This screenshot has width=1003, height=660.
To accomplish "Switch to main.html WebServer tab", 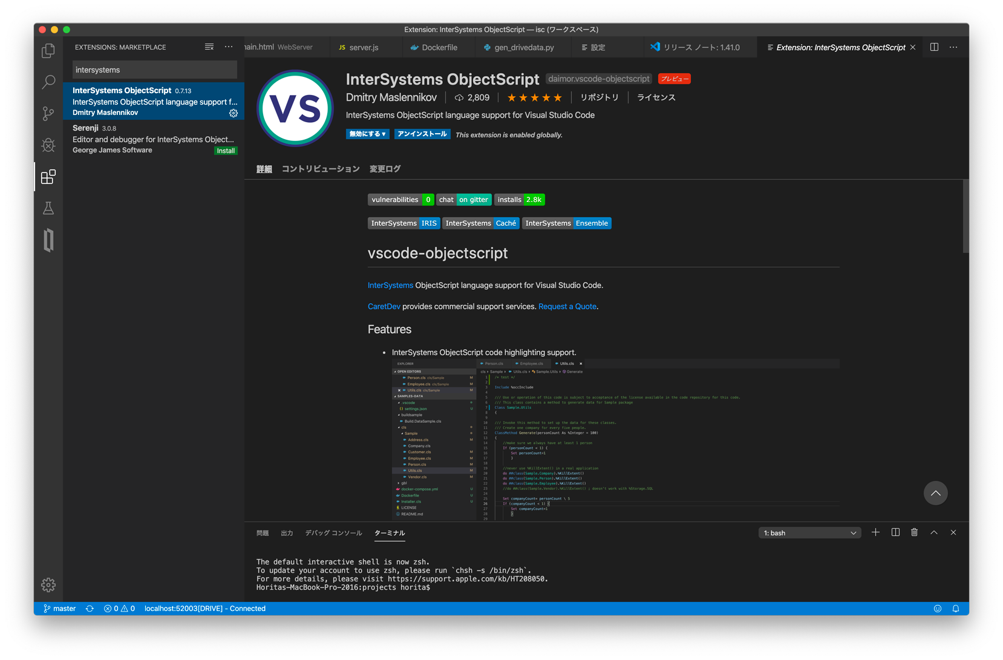I will click(287, 47).
